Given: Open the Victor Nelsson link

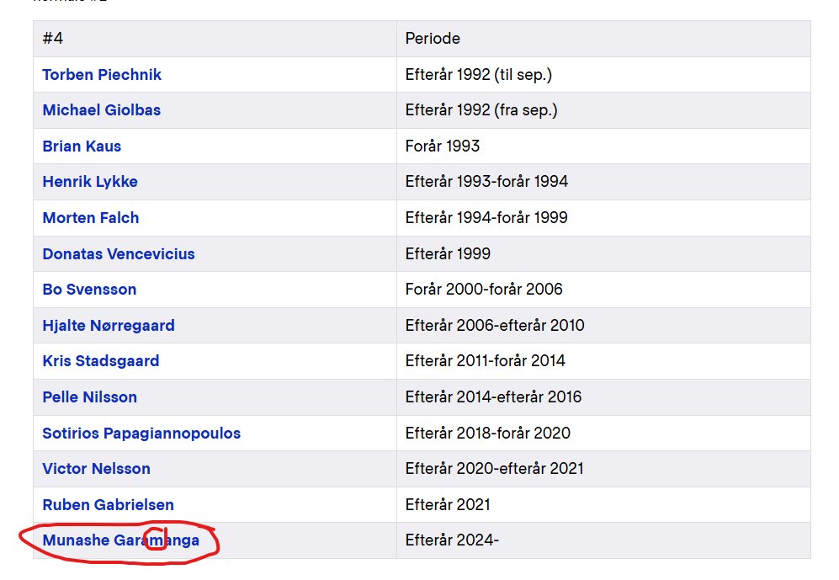Looking at the screenshot, I should click(96, 469).
